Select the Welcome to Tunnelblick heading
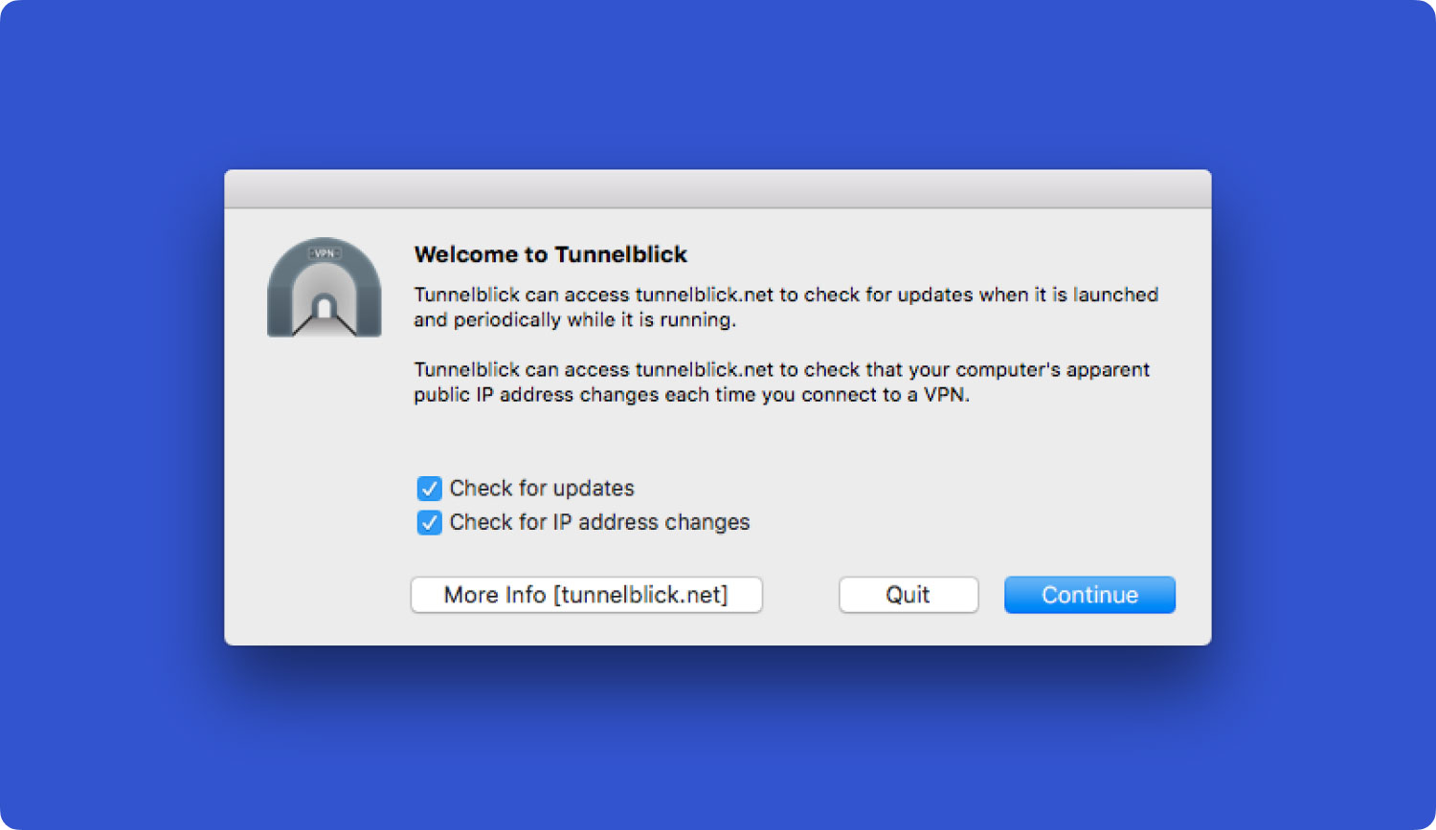 point(550,254)
